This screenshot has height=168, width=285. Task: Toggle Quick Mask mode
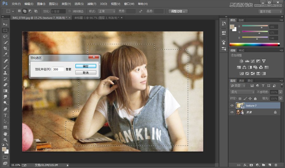click(5, 157)
